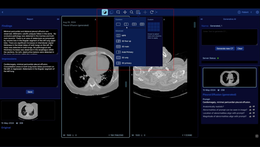Click the generated series slice count icon 256
The image size is (260, 147).
click(219, 90)
